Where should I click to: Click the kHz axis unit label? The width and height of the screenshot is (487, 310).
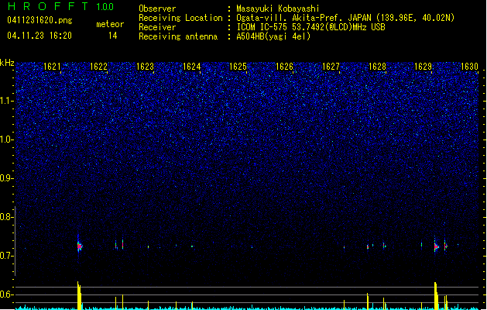pos(7,63)
